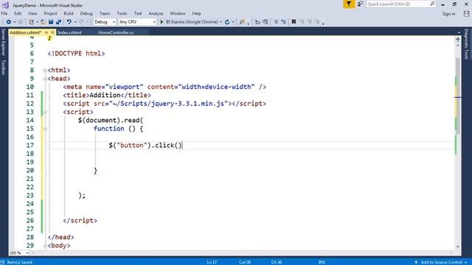The width and height of the screenshot is (472, 265).
Task: Click the Visual Studio logo icon
Action: (5, 5)
